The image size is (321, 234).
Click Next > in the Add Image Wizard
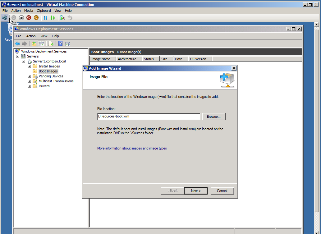coord(196,191)
